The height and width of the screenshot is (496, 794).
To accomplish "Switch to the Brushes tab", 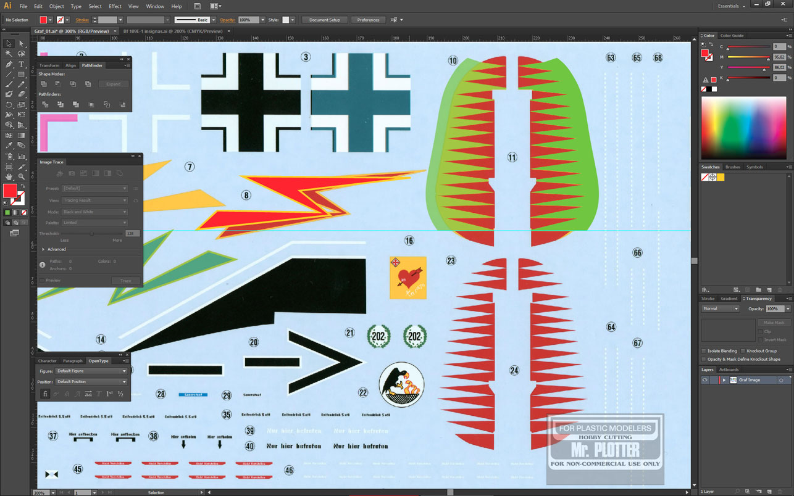I will click(x=732, y=167).
